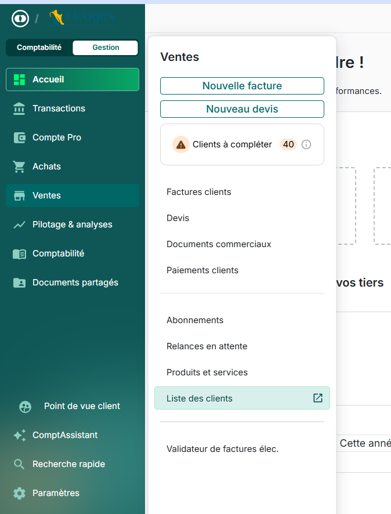Image resolution: width=391 pixels, height=514 pixels.
Task: Click the ComptAssistant sparkle icon
Action: click(20, 435)
